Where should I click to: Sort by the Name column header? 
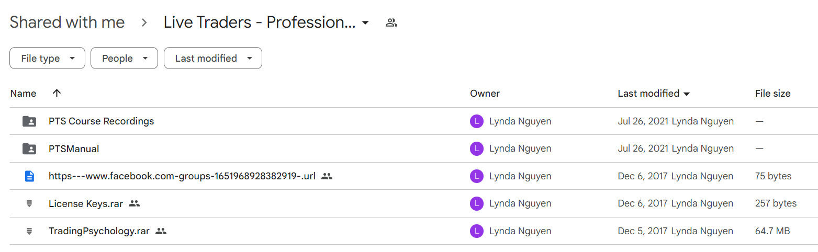click(x=23, y=94)
